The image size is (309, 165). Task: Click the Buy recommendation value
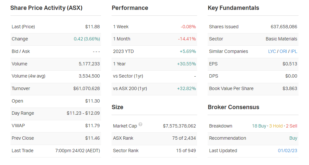coord(293,138)
